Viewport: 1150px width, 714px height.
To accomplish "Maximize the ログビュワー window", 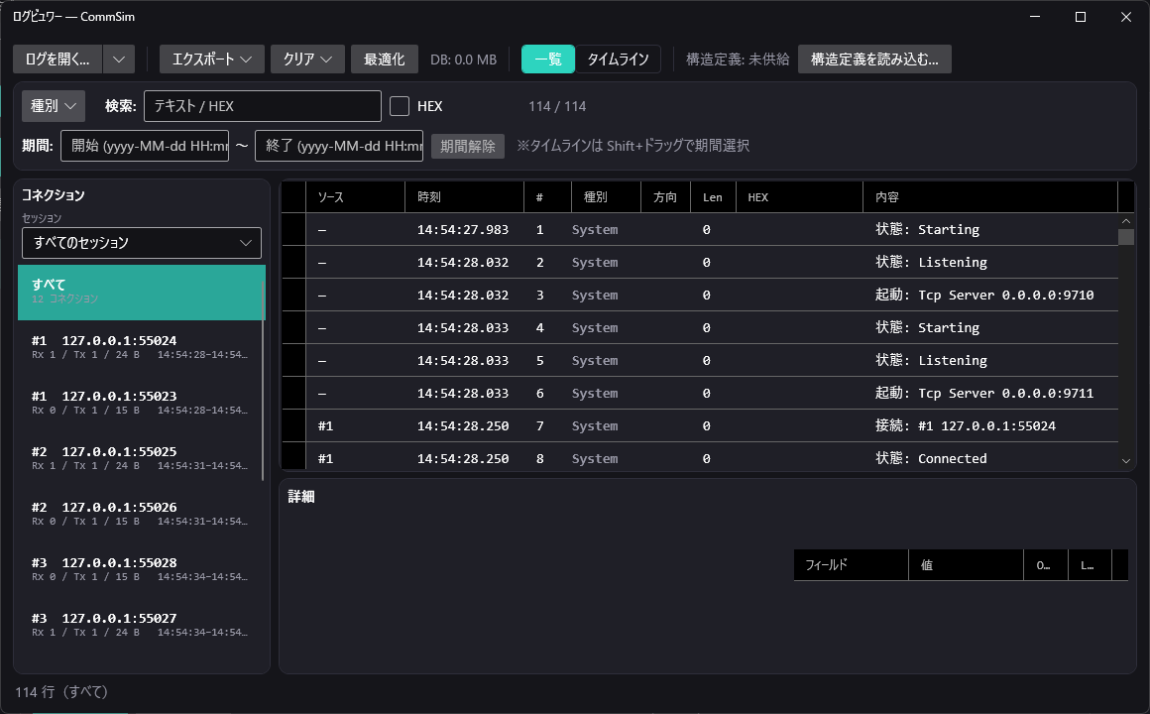I will point(1081,17).
